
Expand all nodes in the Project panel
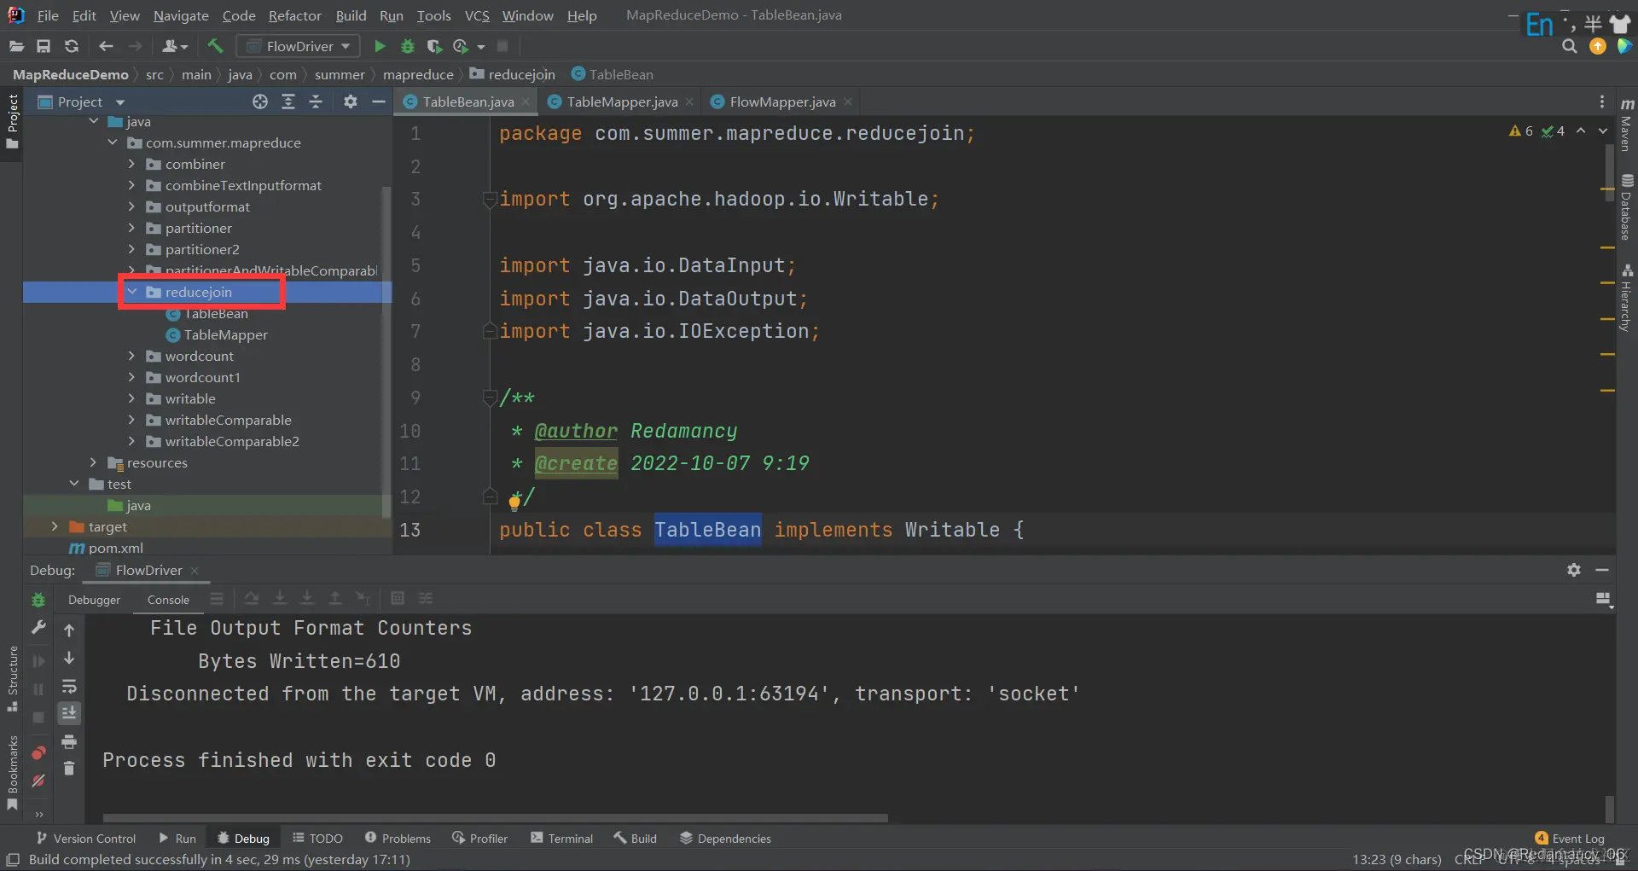288,102
